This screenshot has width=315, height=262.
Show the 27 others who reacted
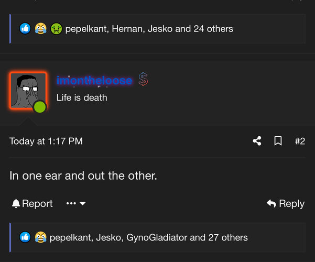coord(227,237)
